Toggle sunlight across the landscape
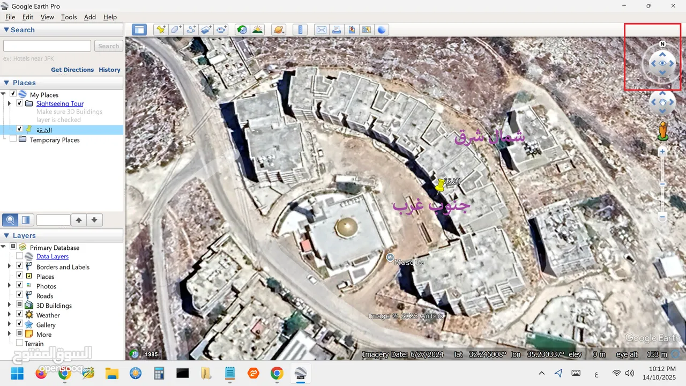Viewport: 686px width, 386px height. point(258,30)
